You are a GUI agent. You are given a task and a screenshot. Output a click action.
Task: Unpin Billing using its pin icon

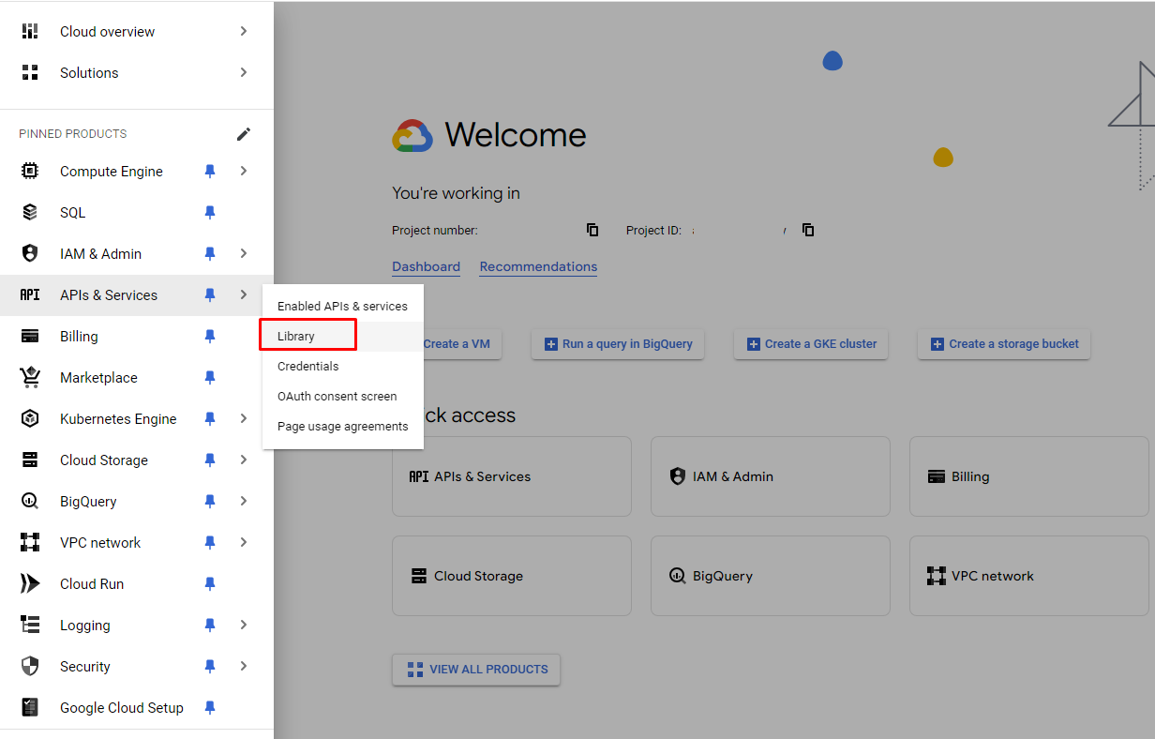coord(210,336)
